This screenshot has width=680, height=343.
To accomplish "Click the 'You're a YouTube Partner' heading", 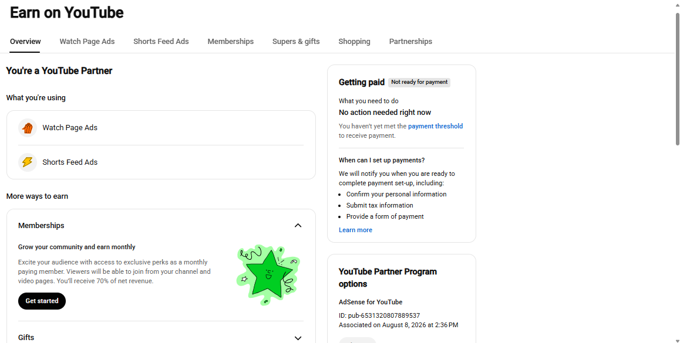I will click(x=59, y=71).
